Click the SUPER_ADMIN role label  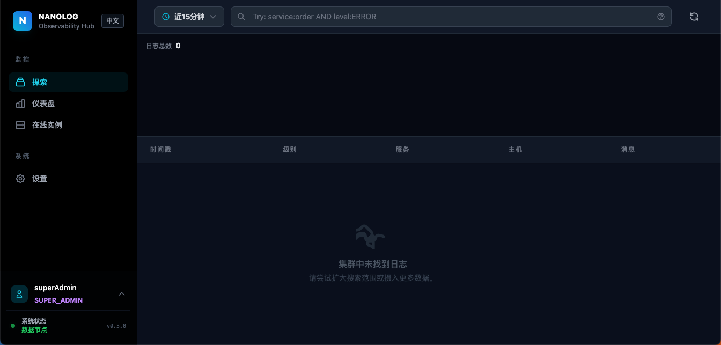pyautogui.click(x=58, y=300)
